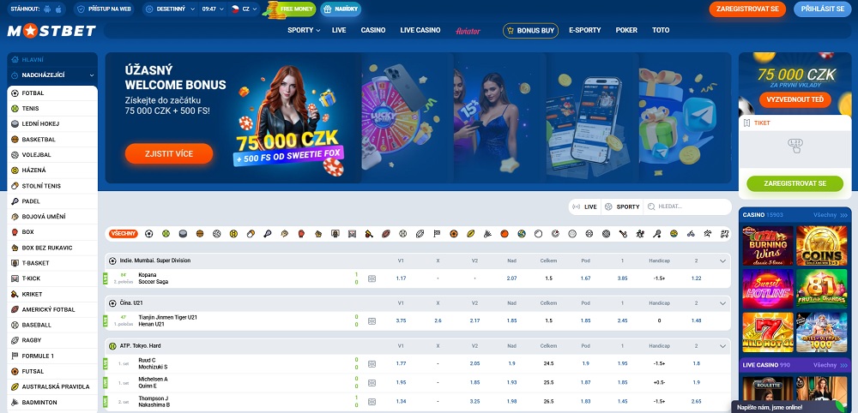Click the Hledat search field
Viewport: 858px width, 413px height.
pos(691,206)
